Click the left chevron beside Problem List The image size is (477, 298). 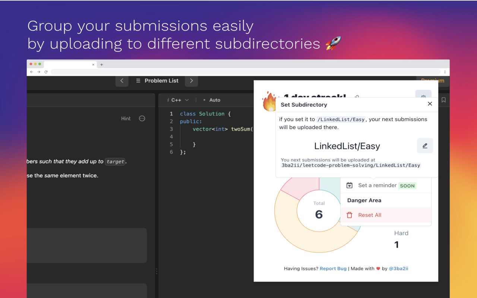122,80
